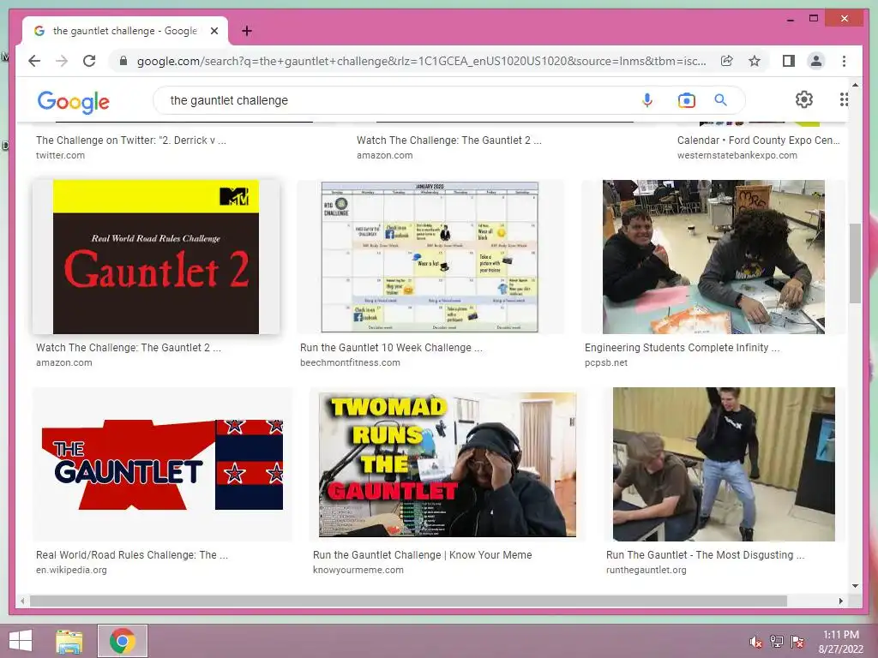878x658 pixels.
Task: Click the Chrome taskbar icon
Action: (x=122, y=641)
